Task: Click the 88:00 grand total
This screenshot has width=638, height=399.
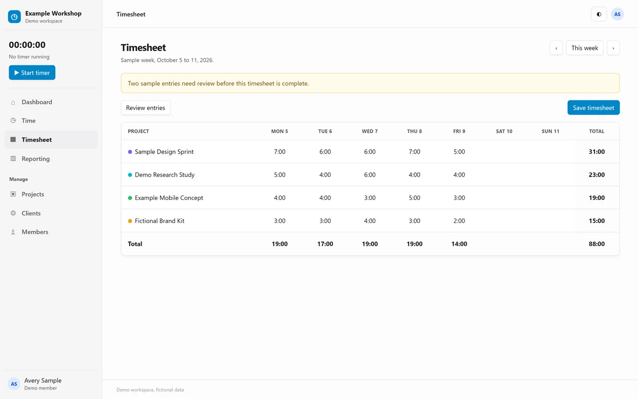Action: [597, 244]
